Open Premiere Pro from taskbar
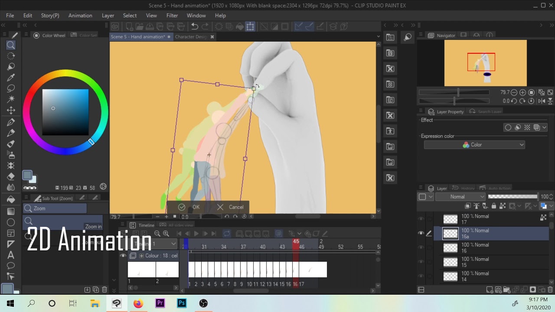This screenshot has width=555, height=312. point(160,303)
